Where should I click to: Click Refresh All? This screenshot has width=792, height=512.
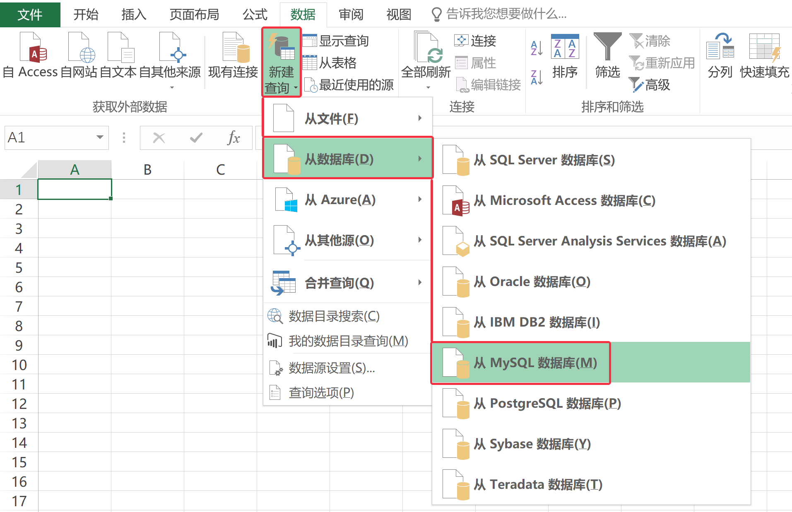[x=426, y=58]
